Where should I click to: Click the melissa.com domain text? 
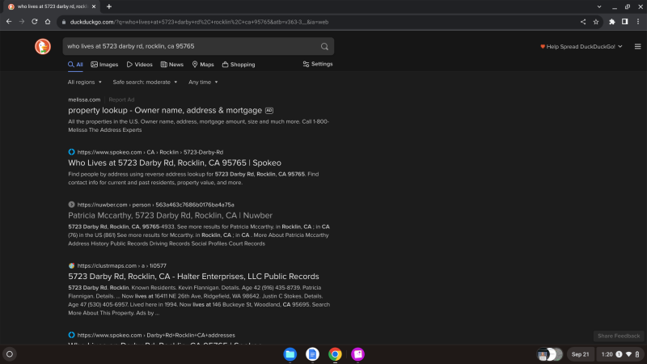point(84,99)
